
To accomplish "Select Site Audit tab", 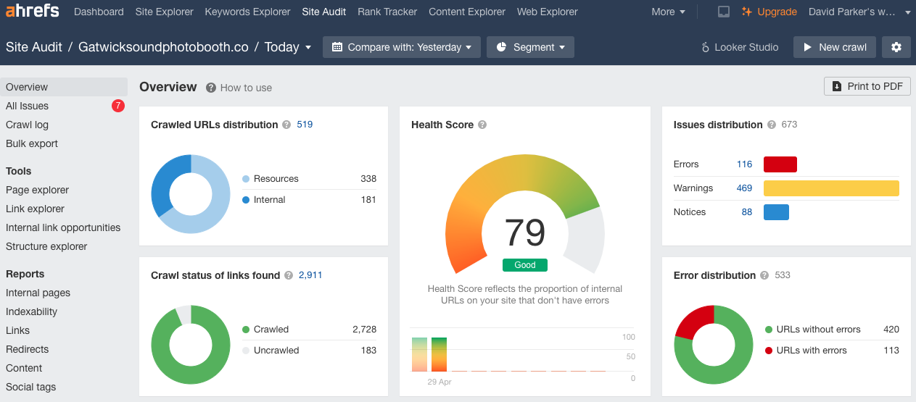I will tap(324, 12).
